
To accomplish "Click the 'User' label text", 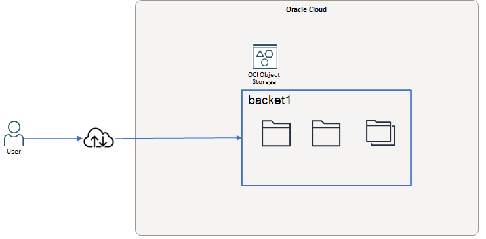I will click(x=14, y=152).
